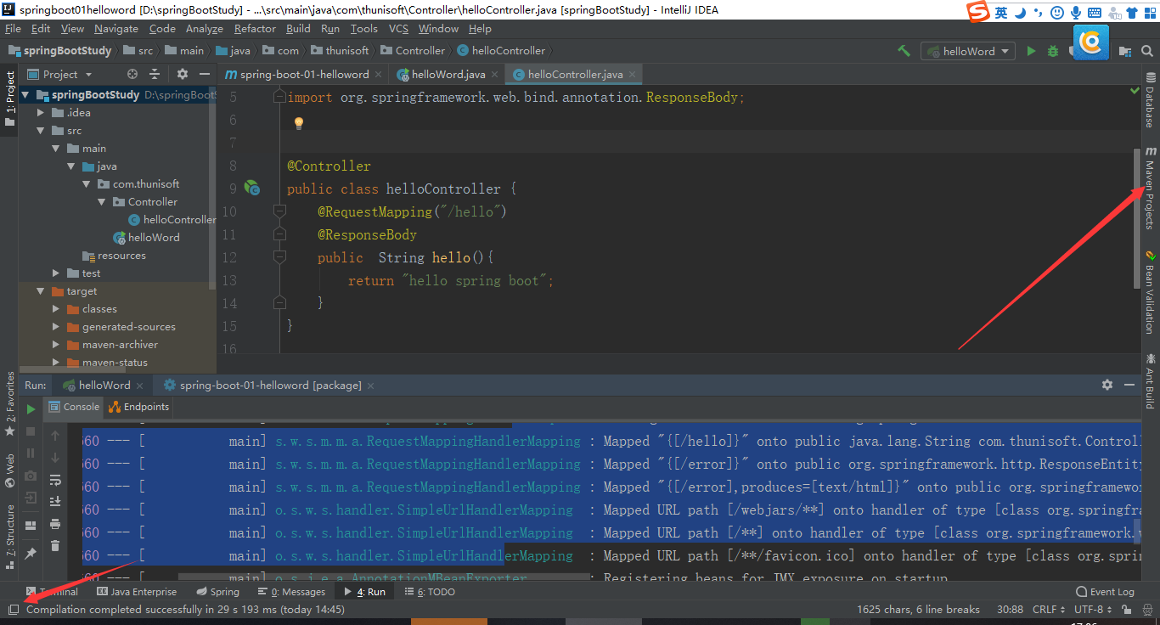Click down arrow in console toolbar
1160x625 pixels.
55,458
